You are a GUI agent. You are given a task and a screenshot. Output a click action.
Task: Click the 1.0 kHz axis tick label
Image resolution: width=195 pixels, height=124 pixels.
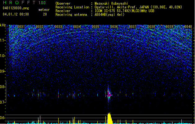pos(2,56)
